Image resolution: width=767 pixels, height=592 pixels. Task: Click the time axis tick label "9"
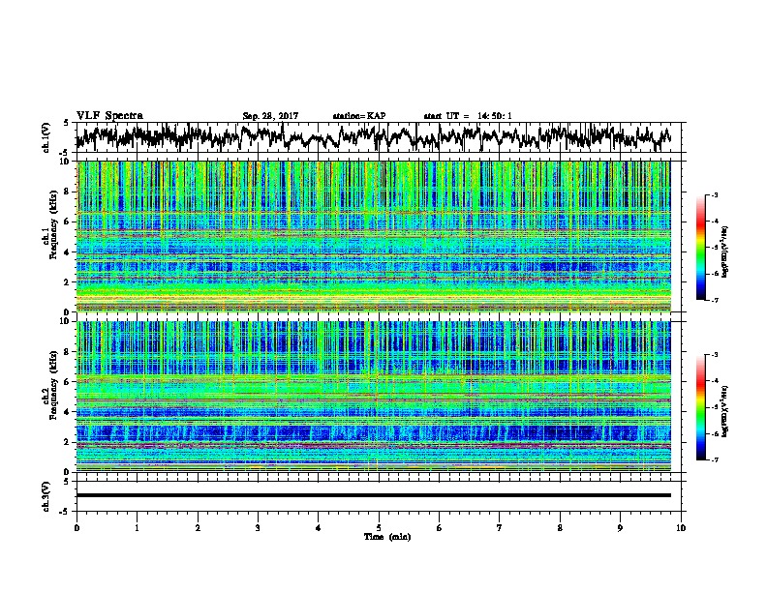coord(620,527)
